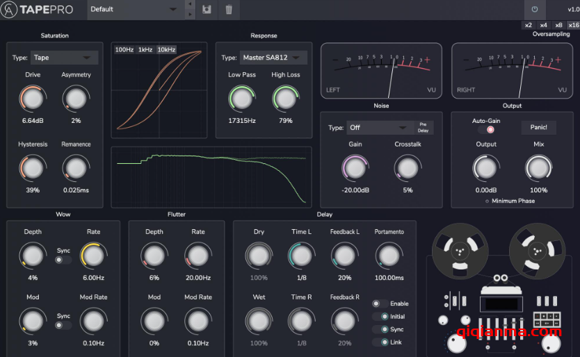Select the 1kHz curve tab

coord(145,49)
